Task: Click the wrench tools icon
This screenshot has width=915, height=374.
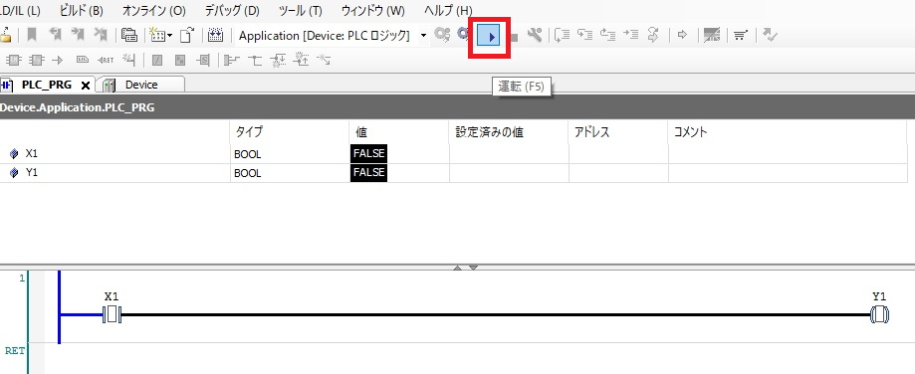Action: 534,36
